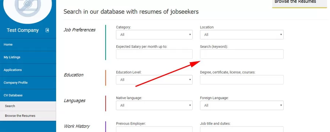This screenshot has height=132, width=330.
Task: Open Company Profile page
Action: coord(28,83)
